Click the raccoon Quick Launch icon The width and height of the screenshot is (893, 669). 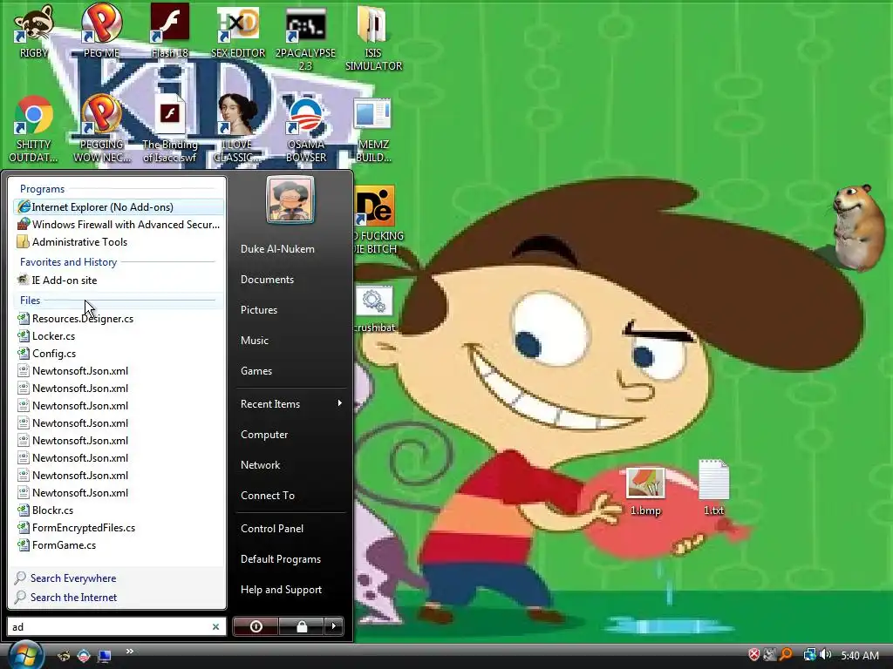click(63, 656)
